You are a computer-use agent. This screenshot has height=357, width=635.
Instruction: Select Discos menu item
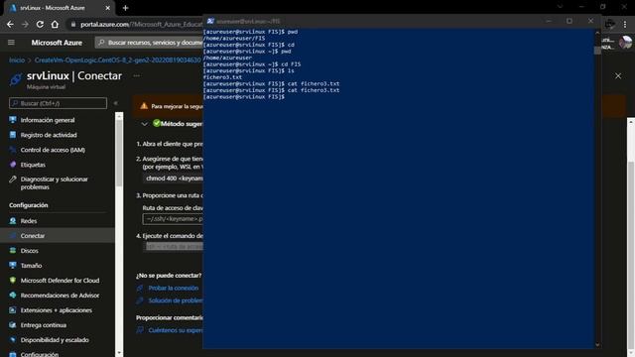coord(30,251)
